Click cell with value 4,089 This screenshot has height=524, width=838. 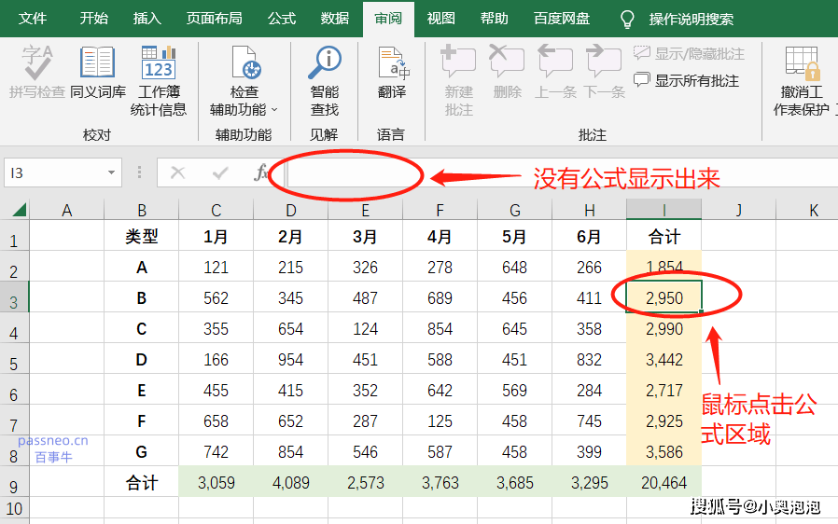pyautogui.click(x=290, y=482)
